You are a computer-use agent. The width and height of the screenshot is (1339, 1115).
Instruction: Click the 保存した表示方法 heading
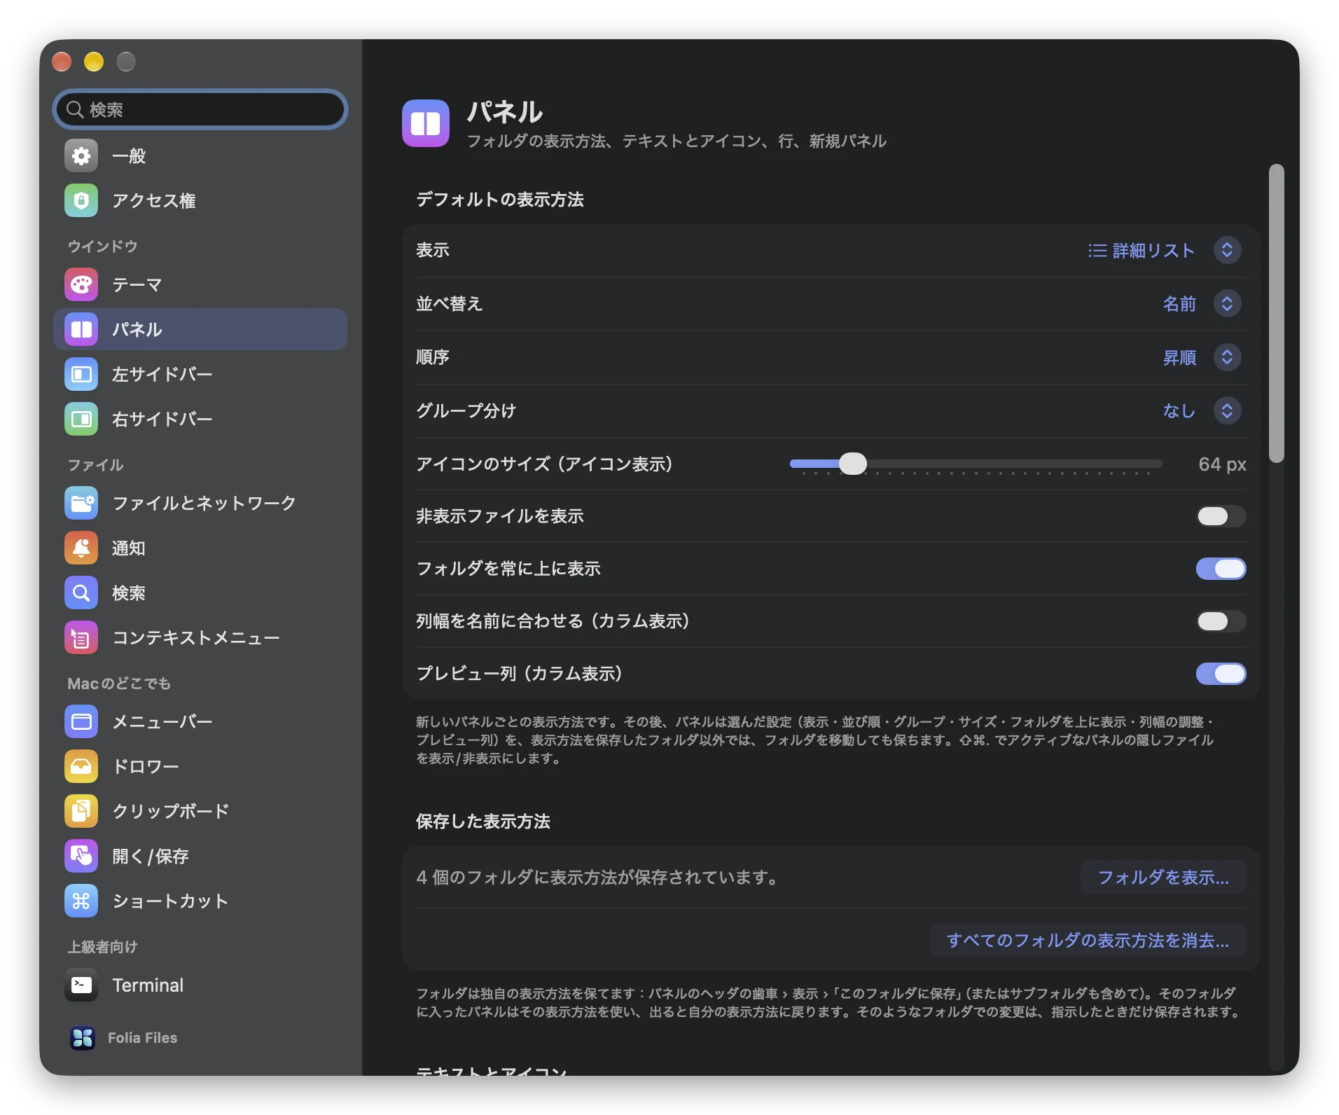pyautogui.click(x=483, y=821)
